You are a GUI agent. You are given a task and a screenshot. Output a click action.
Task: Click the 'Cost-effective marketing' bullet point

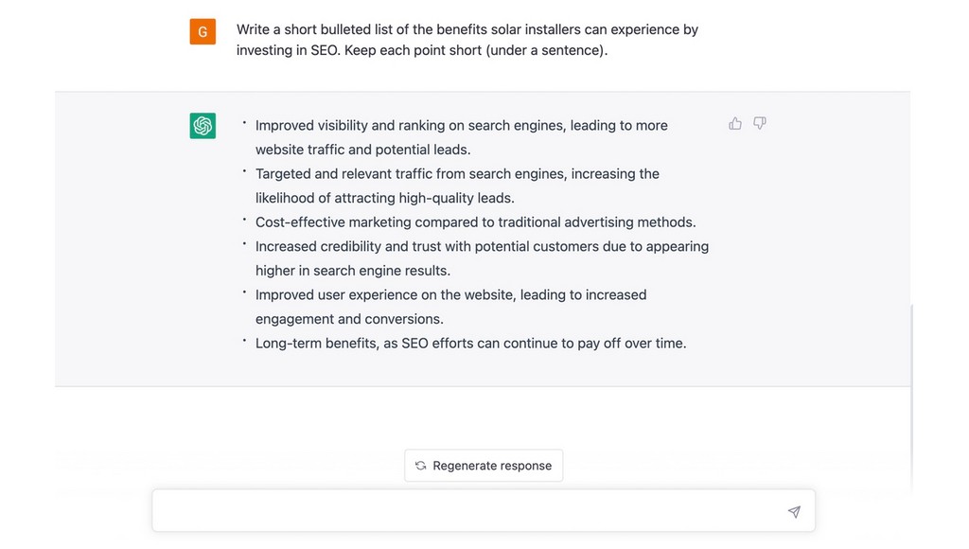pyautogui.click(x=475, y=221)
